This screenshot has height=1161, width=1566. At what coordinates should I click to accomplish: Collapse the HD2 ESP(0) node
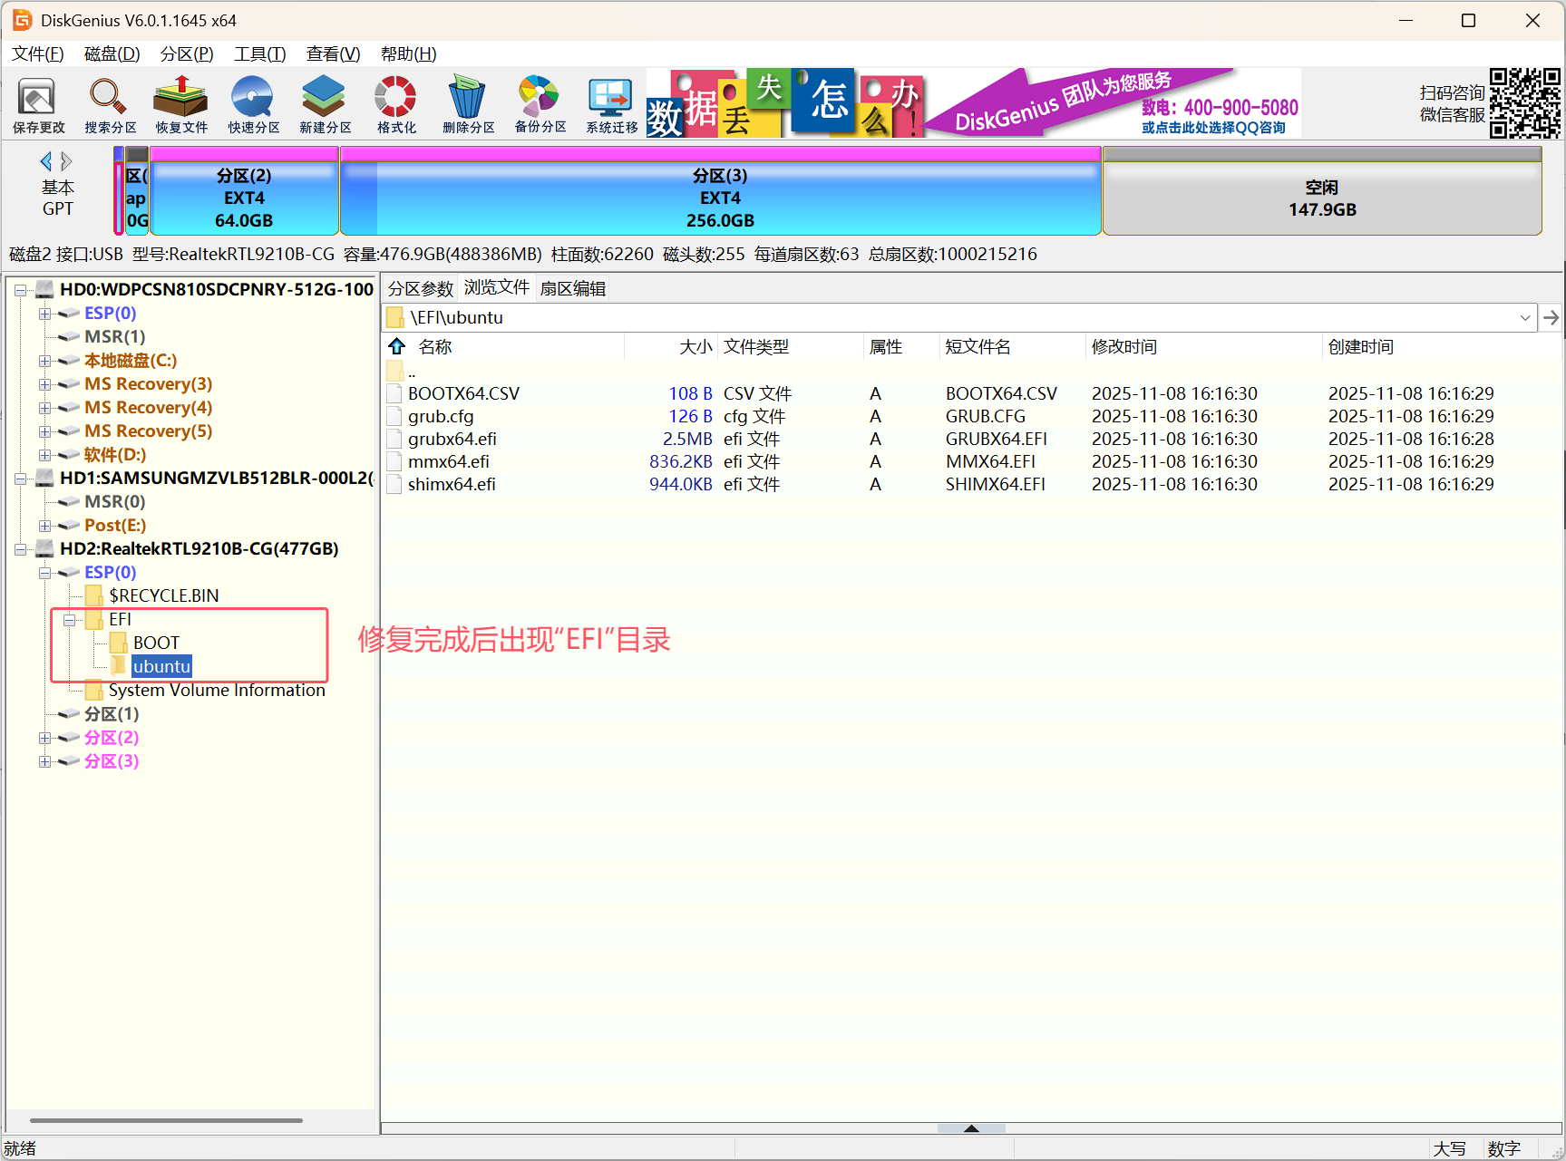[x=44, y=573]
